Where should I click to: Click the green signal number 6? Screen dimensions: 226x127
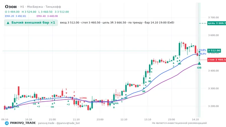click(151, 72)
